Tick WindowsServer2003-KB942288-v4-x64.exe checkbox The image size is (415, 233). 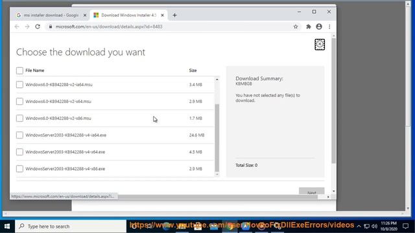19,152
